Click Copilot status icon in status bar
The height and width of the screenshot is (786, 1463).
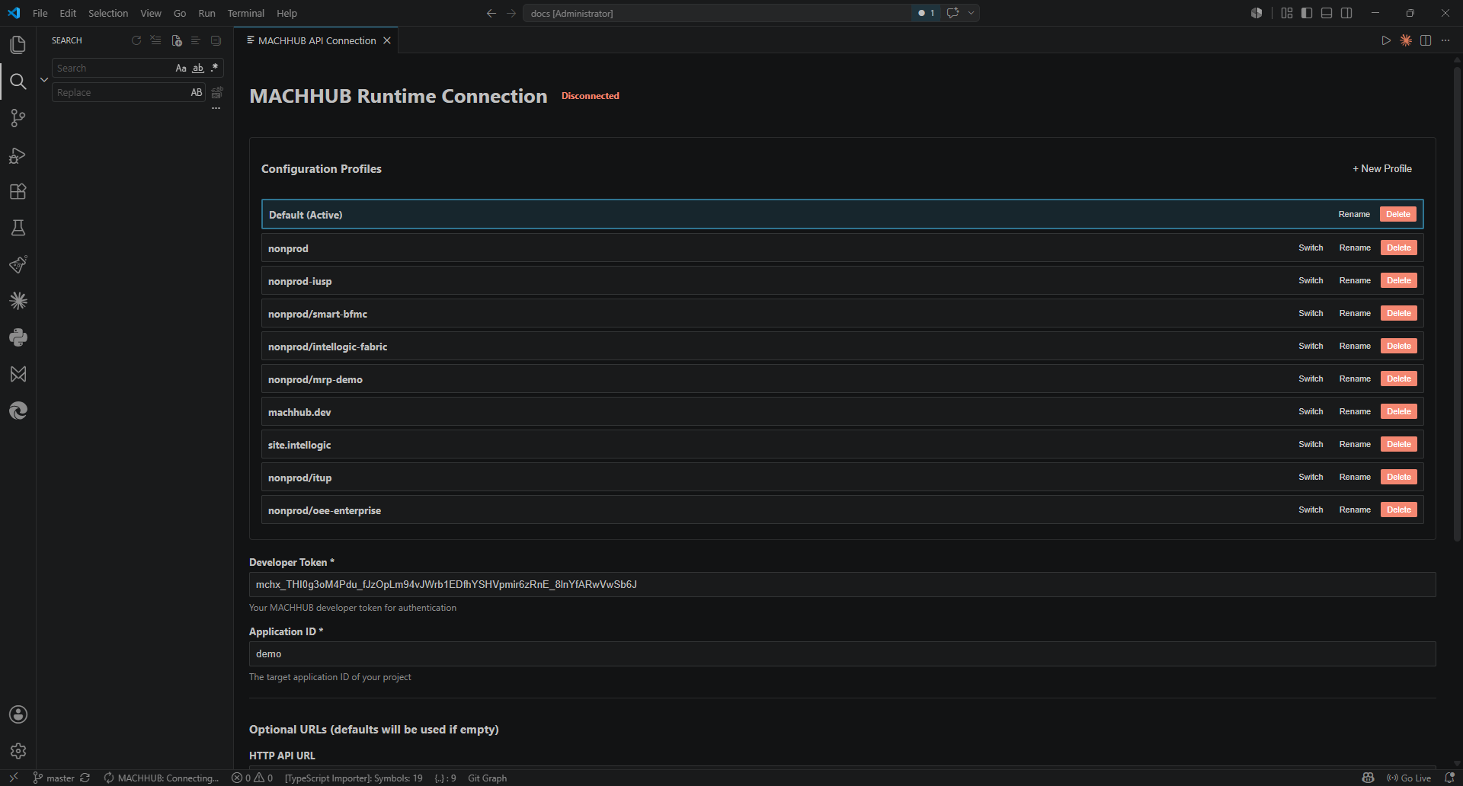point(1369,778)
